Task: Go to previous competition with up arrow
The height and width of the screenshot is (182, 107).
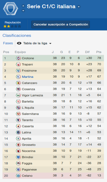Action: 23,6
